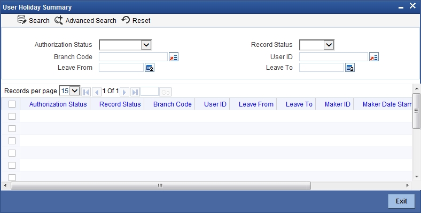The width and height of the screenshot is (421, 213).
Task: Sort by the Record Status column
Action: [x=120, y=104]
